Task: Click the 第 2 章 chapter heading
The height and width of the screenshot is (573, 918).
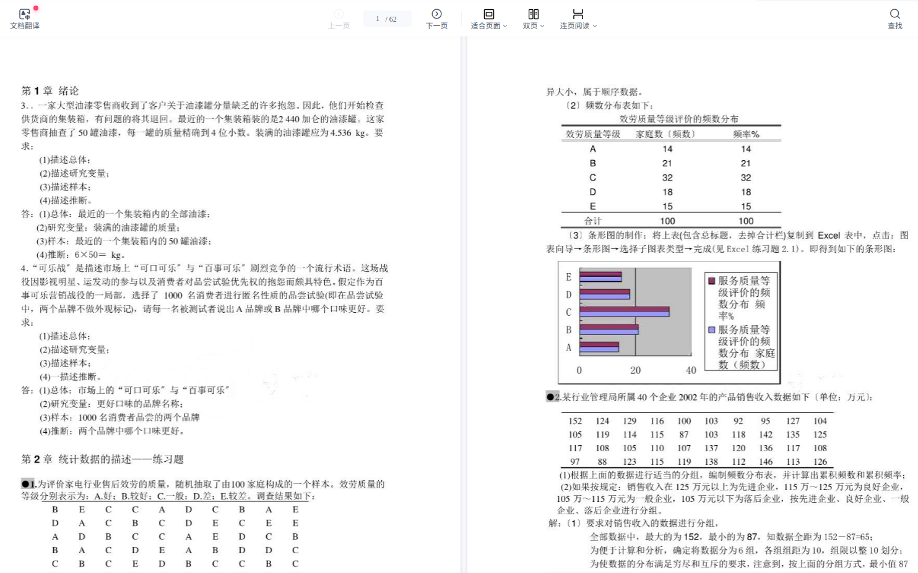Action: click(x=102, y=459)
